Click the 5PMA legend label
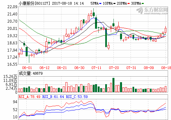171x120 pixels. click(94, 3)
